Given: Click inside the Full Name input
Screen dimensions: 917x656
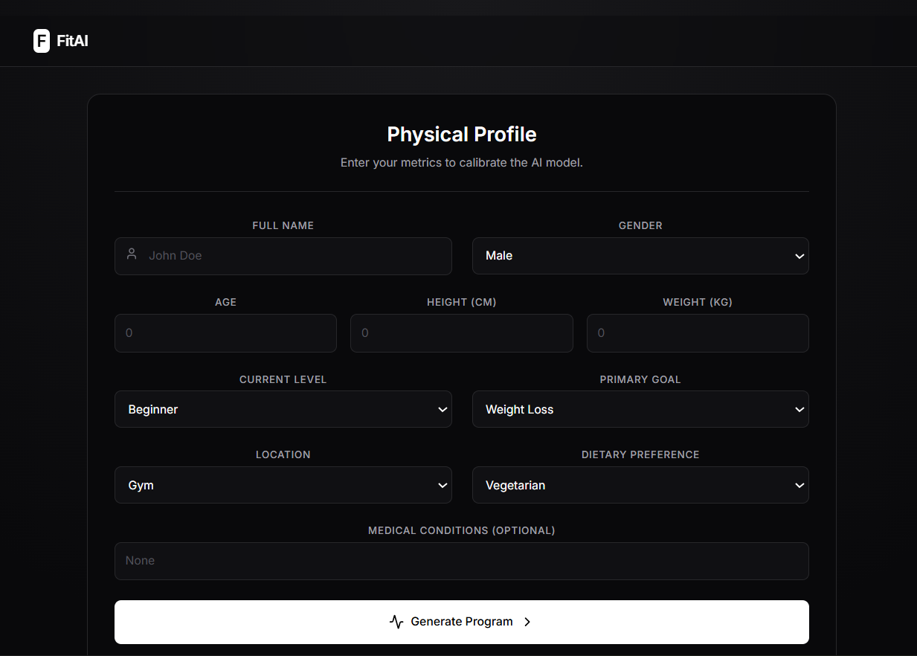Looking at the screenshot, I should [x=283, y=256].
